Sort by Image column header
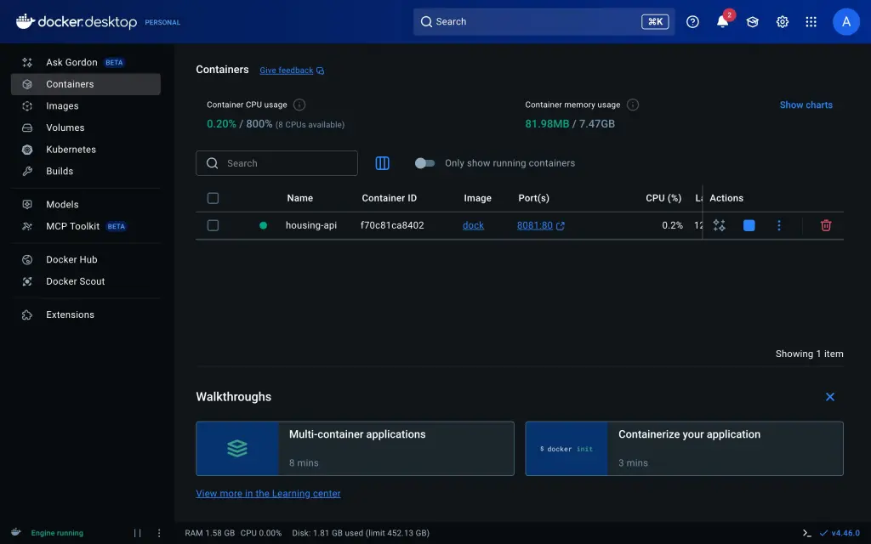Viewport: 871px width, 544px height. 478,198
